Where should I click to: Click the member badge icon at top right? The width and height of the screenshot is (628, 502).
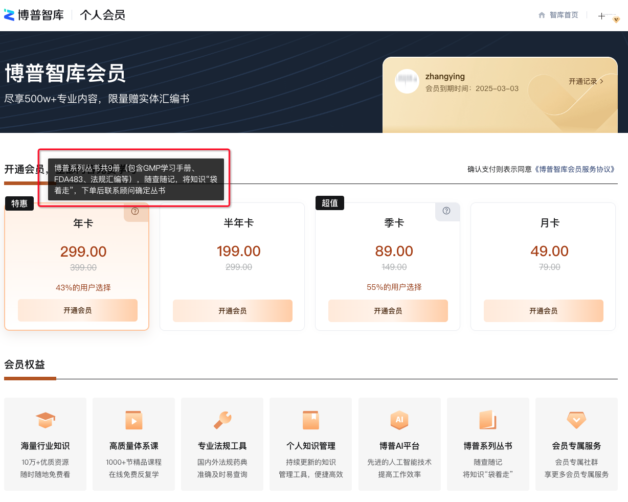[x=616, y=19]
